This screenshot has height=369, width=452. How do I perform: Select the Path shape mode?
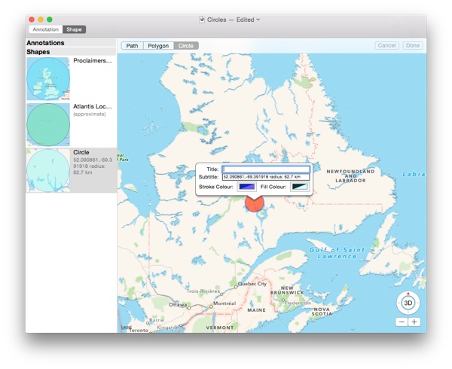tap(132, 46)
